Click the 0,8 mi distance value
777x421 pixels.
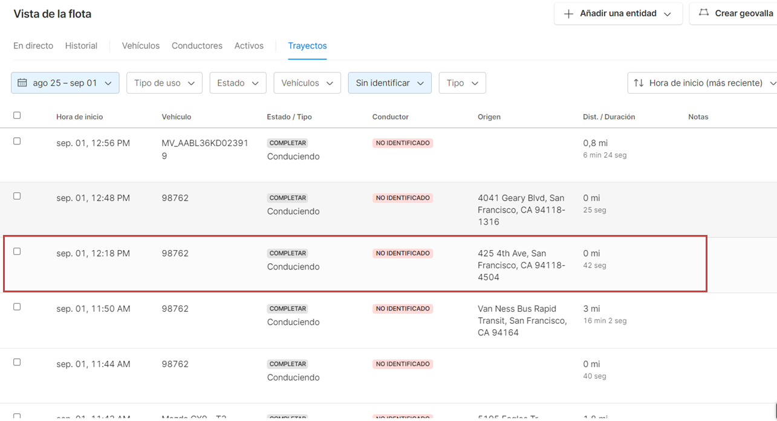595,143
